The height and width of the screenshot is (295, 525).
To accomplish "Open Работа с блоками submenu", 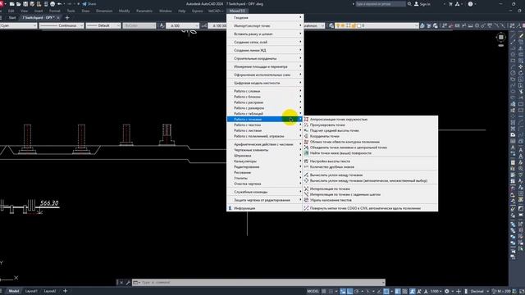I will (265, 97).
